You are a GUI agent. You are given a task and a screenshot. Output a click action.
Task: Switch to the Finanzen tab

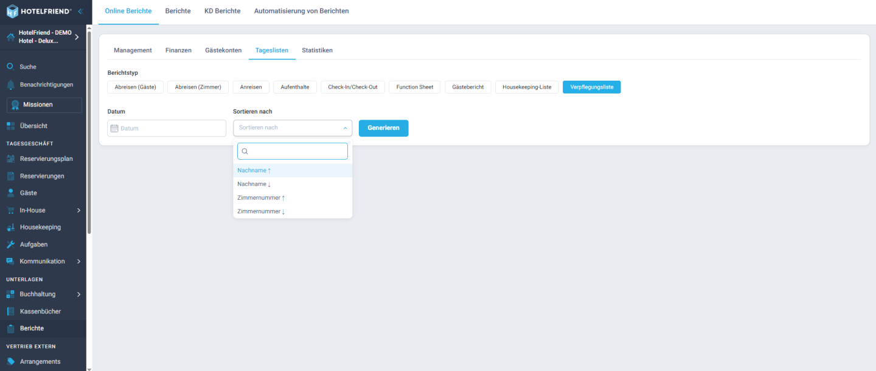tap(178, 50)
